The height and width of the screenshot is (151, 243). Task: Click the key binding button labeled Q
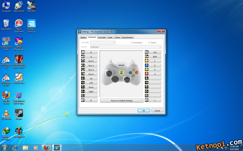coord(91,56)
